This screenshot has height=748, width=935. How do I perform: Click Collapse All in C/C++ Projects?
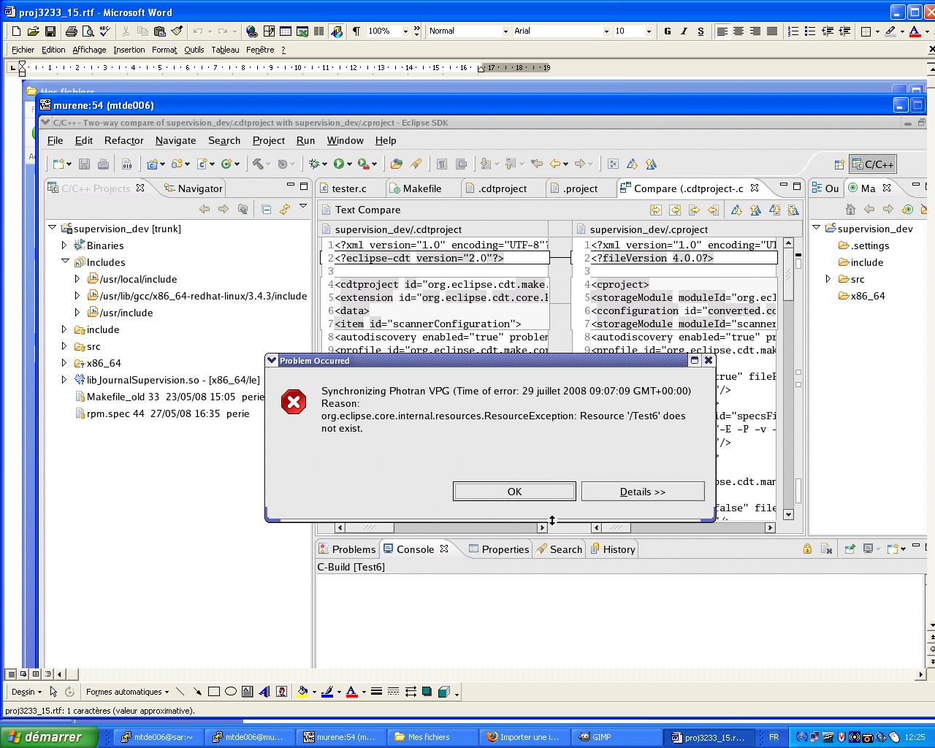tap(267, 210)
